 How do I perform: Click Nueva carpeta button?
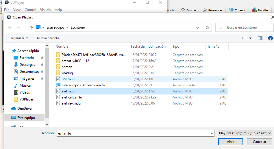tap(48, 38)
